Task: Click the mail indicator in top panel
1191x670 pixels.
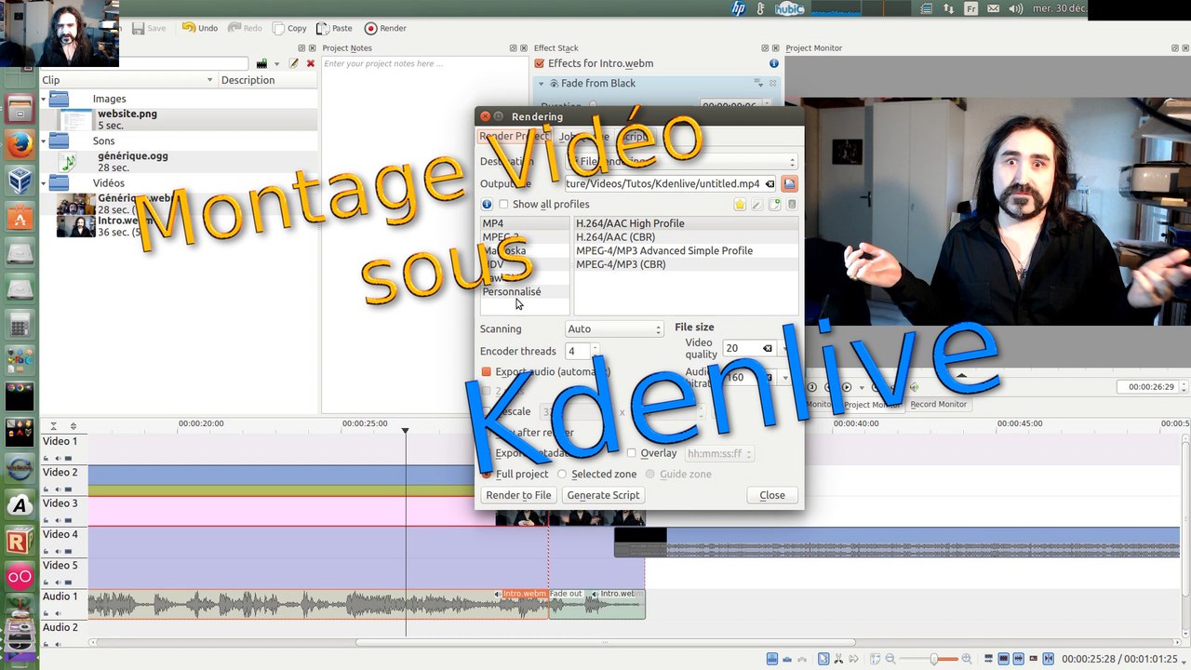Action: pyautogui.click(x=993, y=8)
